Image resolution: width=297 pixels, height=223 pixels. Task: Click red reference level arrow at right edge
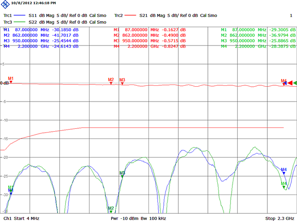tap(290, 83)
